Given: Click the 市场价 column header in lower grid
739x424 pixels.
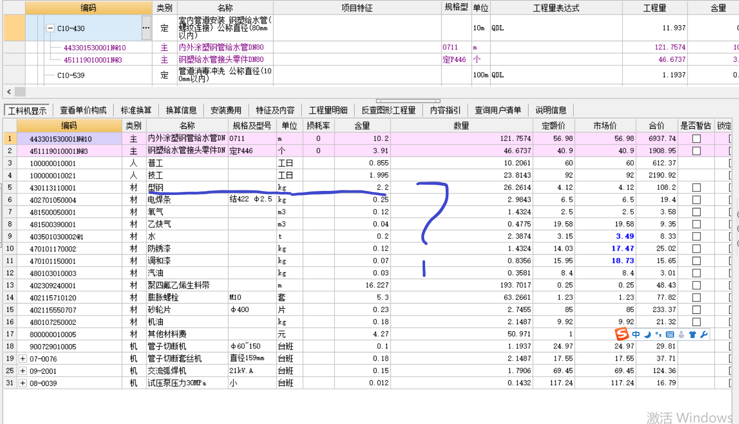Looking at the screenshot, I should click(x=605, y=126).
